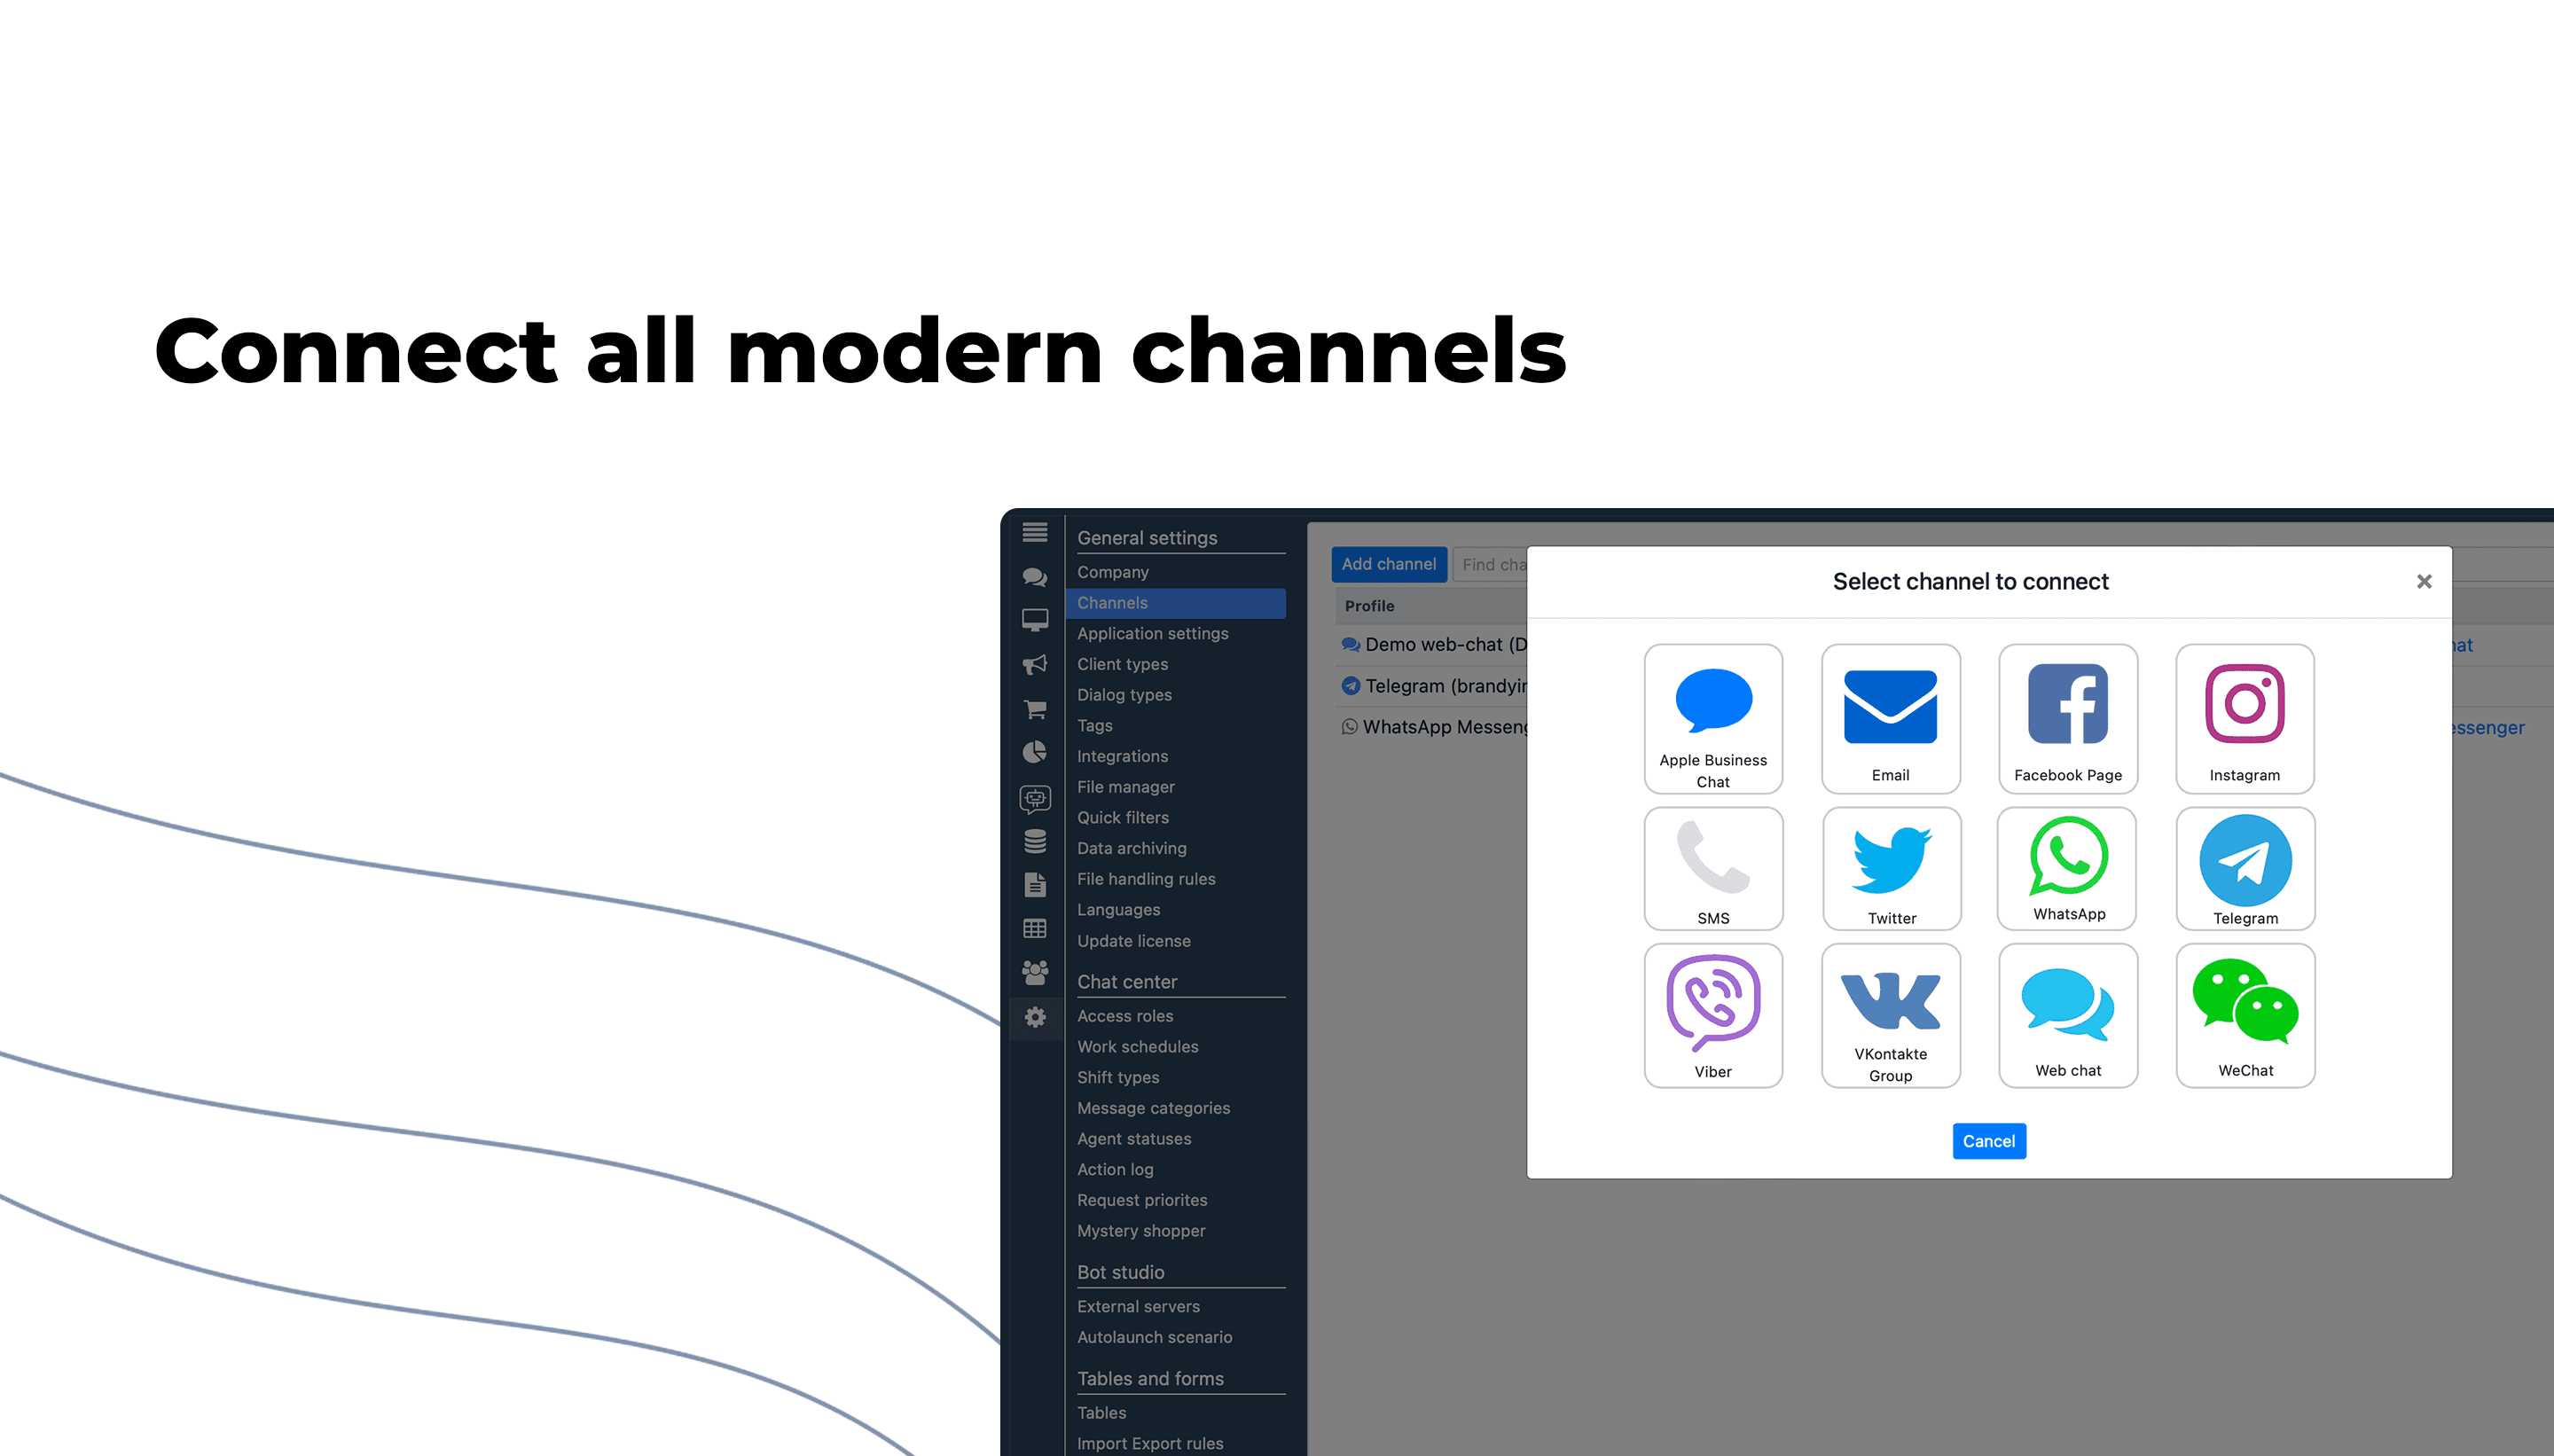Open the chat dialogs sidebar icon
Screen dimensions: 2554x1456
(1035, 577)
